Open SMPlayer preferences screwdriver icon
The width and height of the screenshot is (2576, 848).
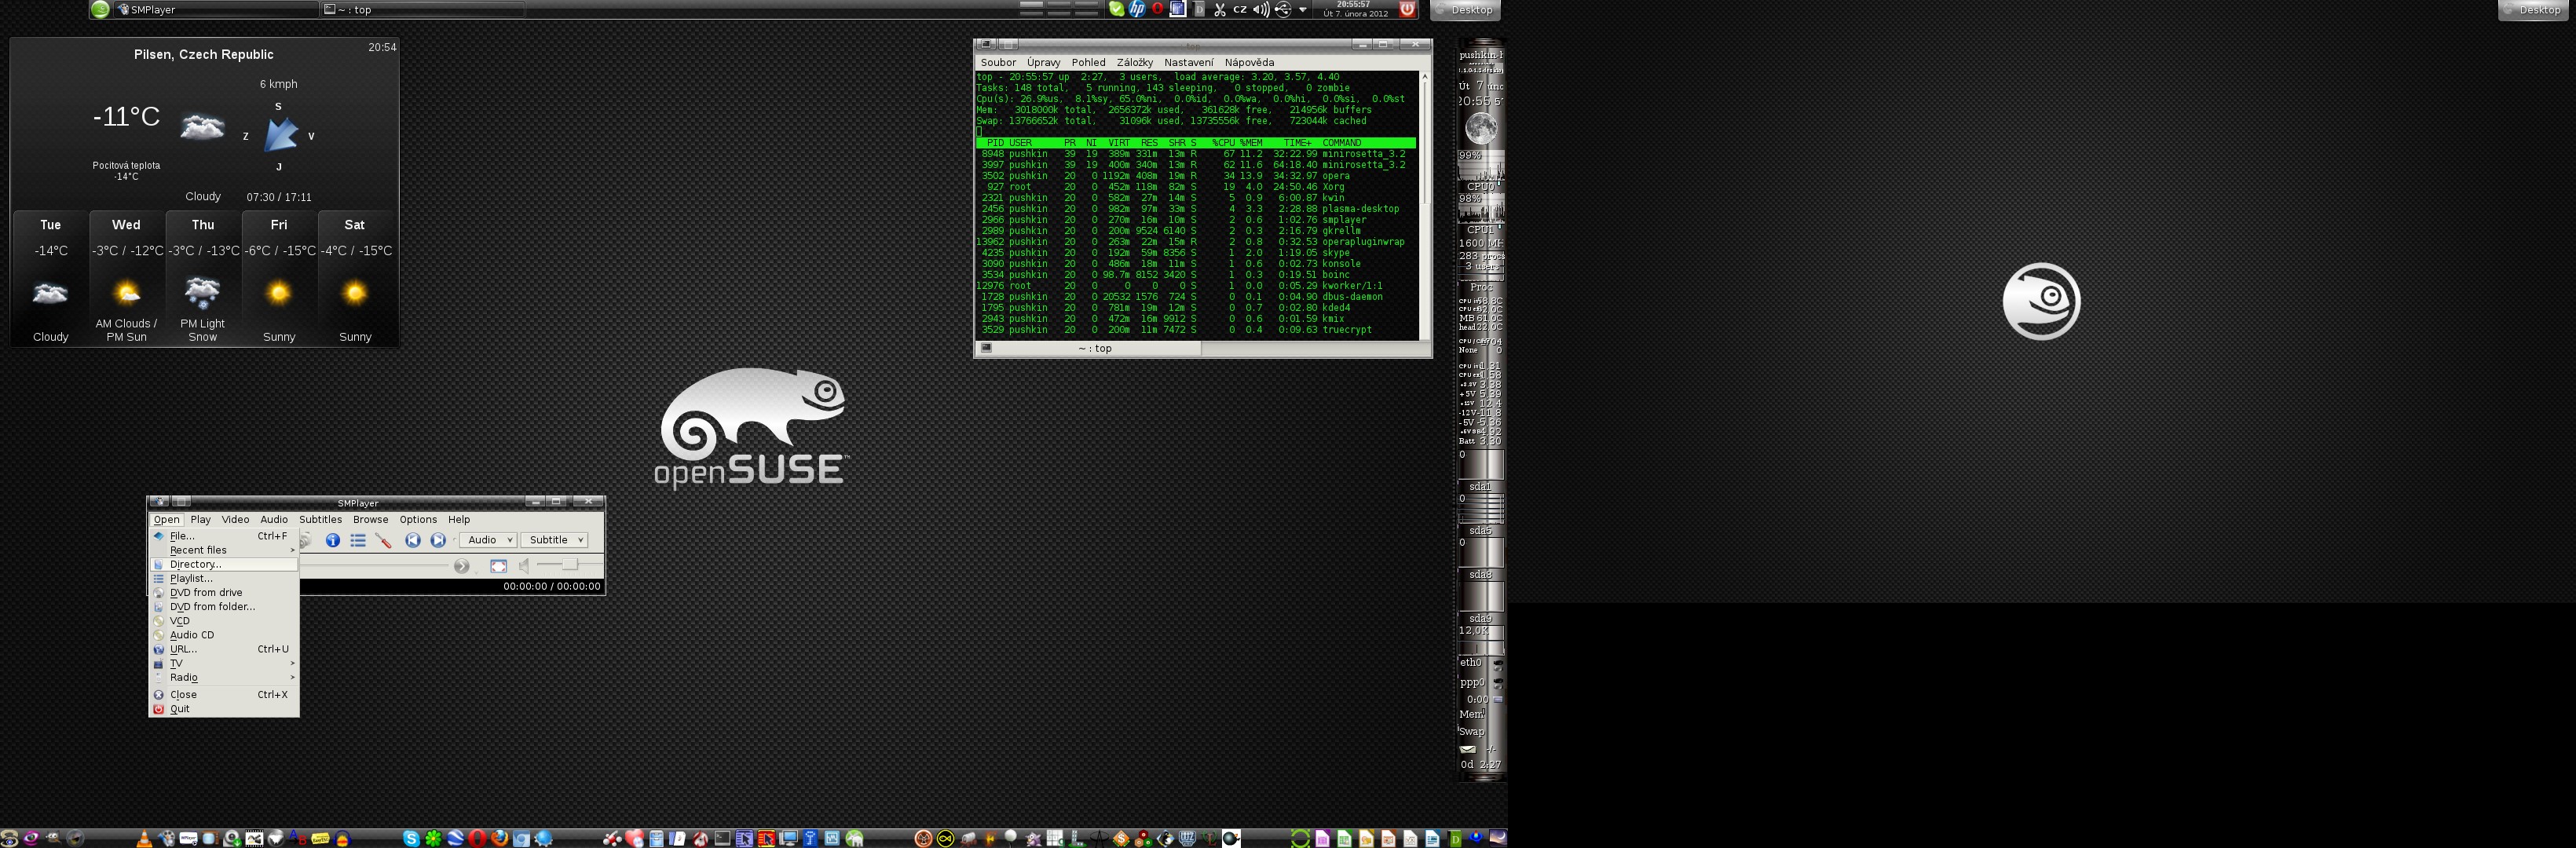click(x=383, y=540)
